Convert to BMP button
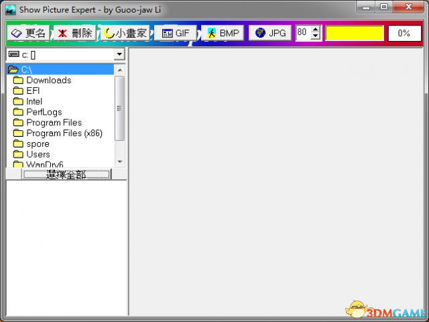The height and width of the screenshot is (322, 429). (x=223, y=33)
